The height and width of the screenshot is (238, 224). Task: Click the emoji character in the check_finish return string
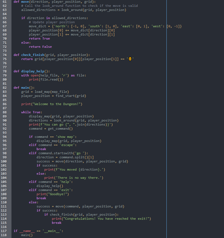tap(130, 59)
